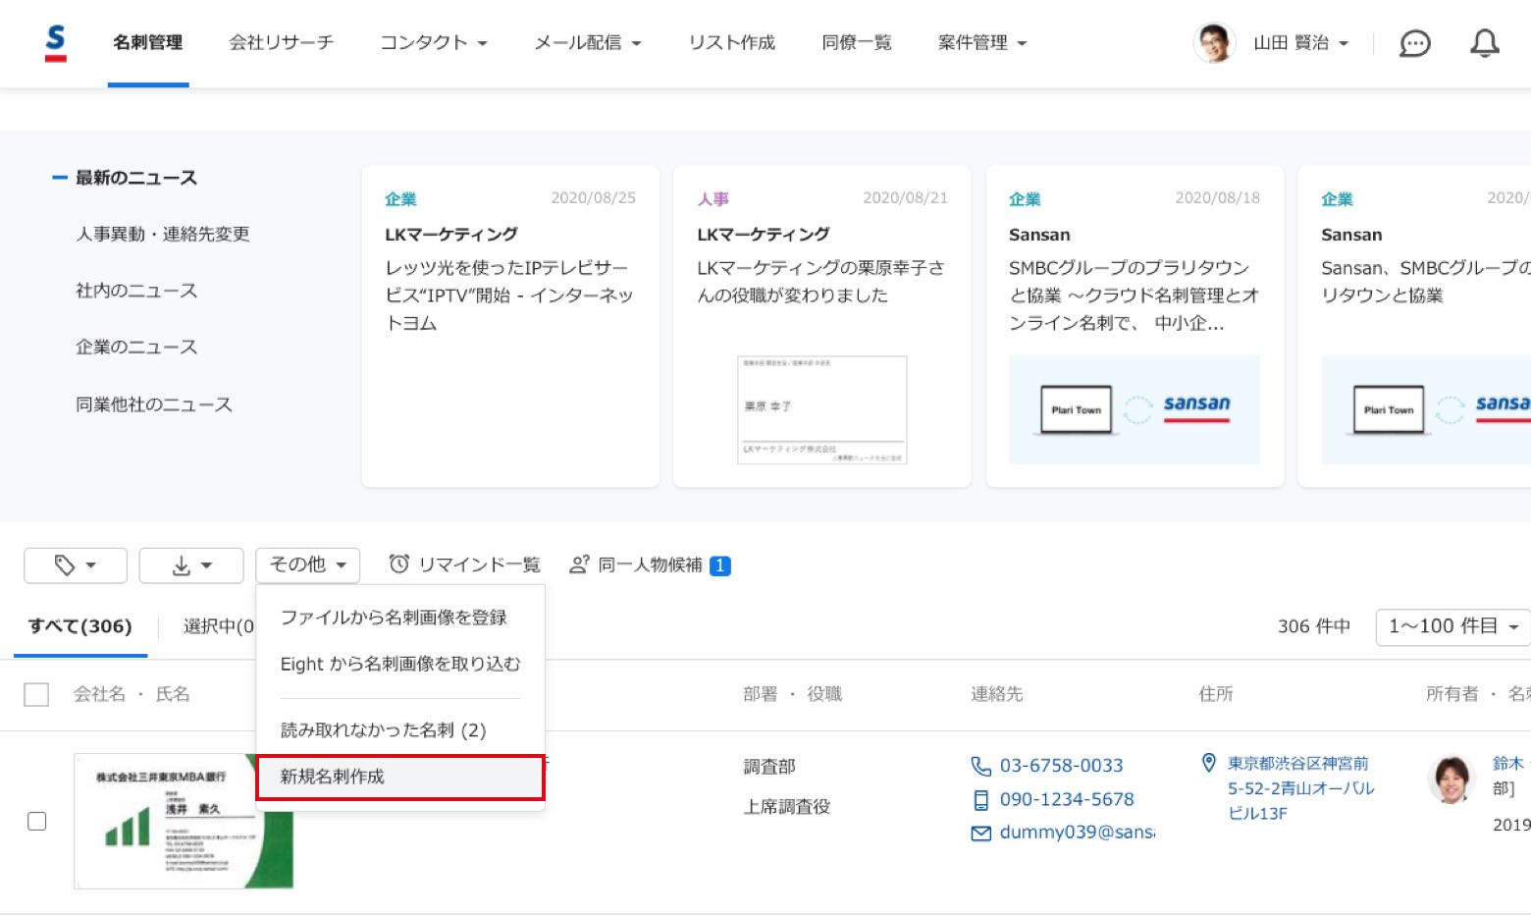1531x915 pixels.
Task: Open the 1〜100 件目 range selector
Action: pos(1453,626)
